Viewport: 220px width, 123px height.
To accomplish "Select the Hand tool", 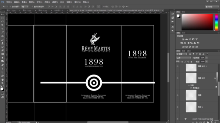I will pos(2,80).
